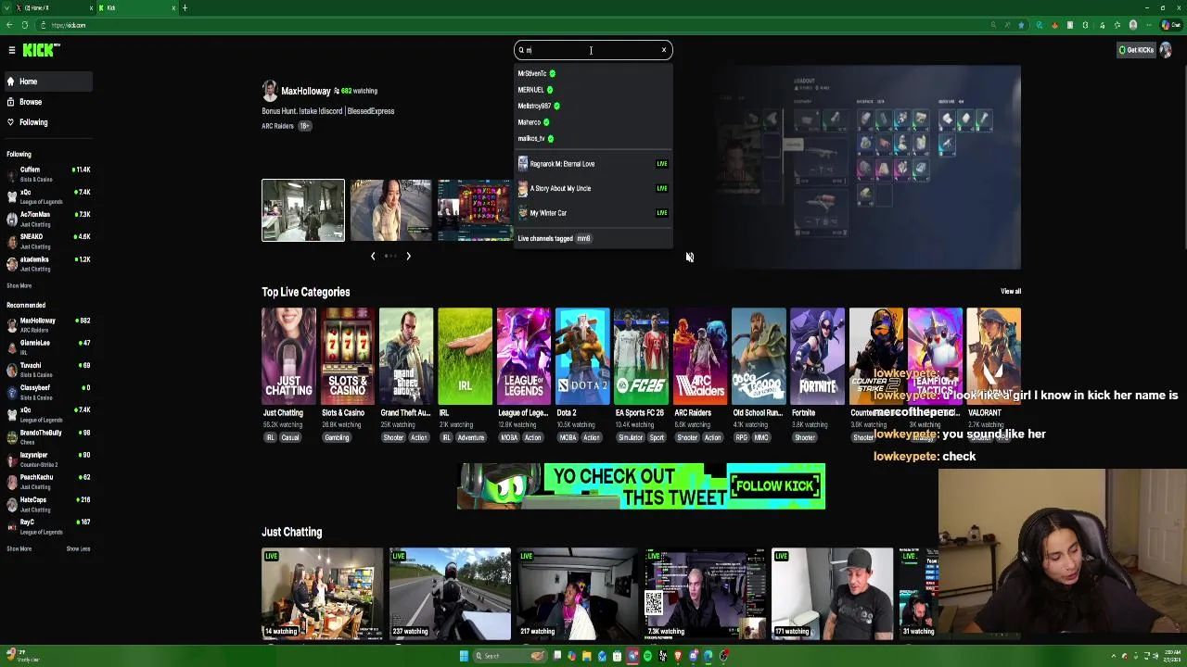Open Browse in the sidebar

[48, 102]
